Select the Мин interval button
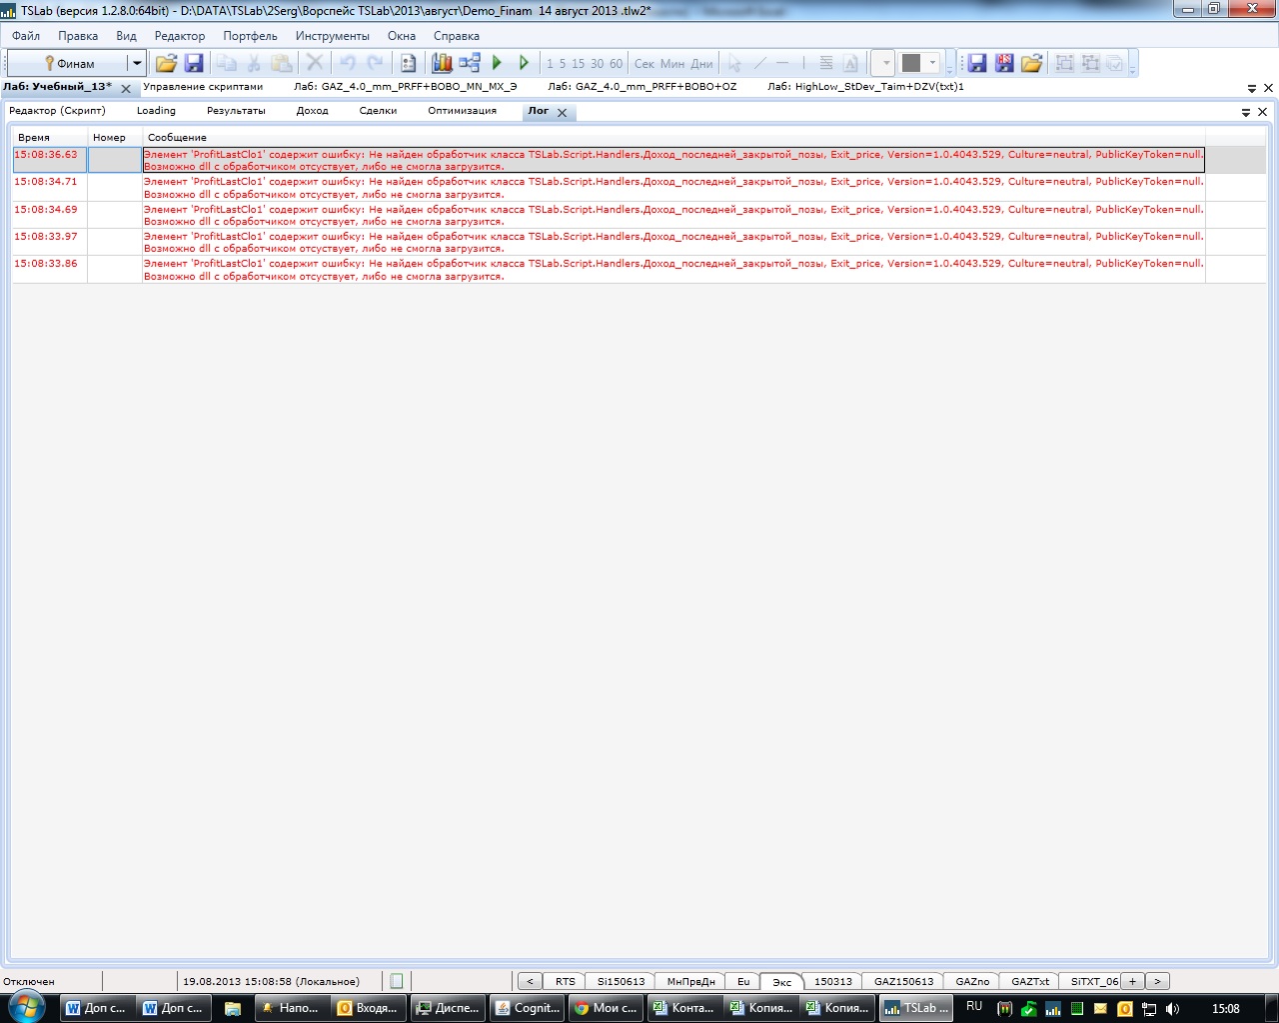 click(x=672, y=63)
